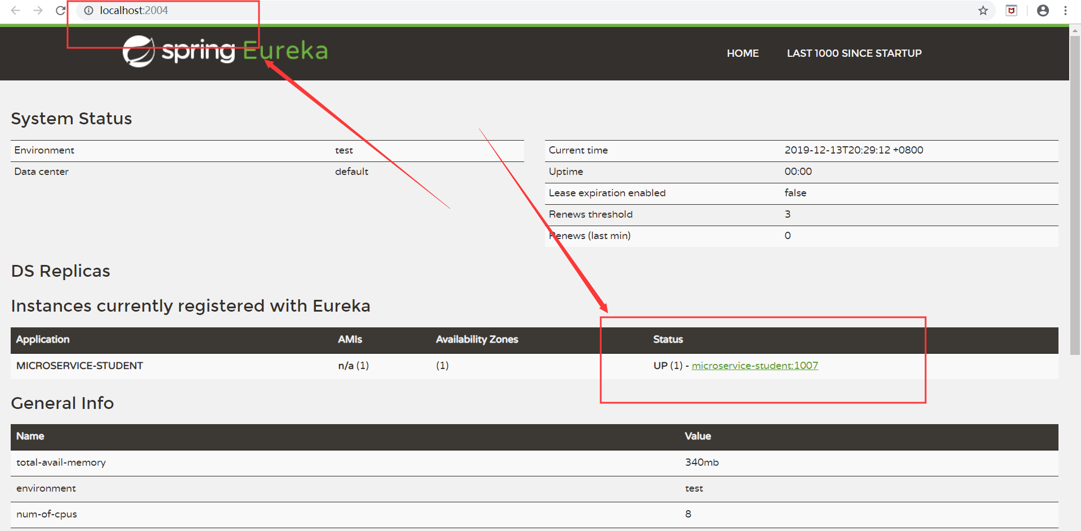Select the 340mb memory value
The height and width of the screenshot is (531, 1081).
(x=702, y=462)
